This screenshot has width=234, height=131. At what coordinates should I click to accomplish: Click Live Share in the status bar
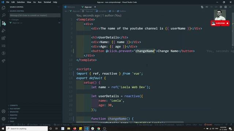click(33, 125)
